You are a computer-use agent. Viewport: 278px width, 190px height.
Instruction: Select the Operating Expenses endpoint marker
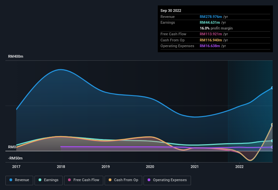click(272, 147)
